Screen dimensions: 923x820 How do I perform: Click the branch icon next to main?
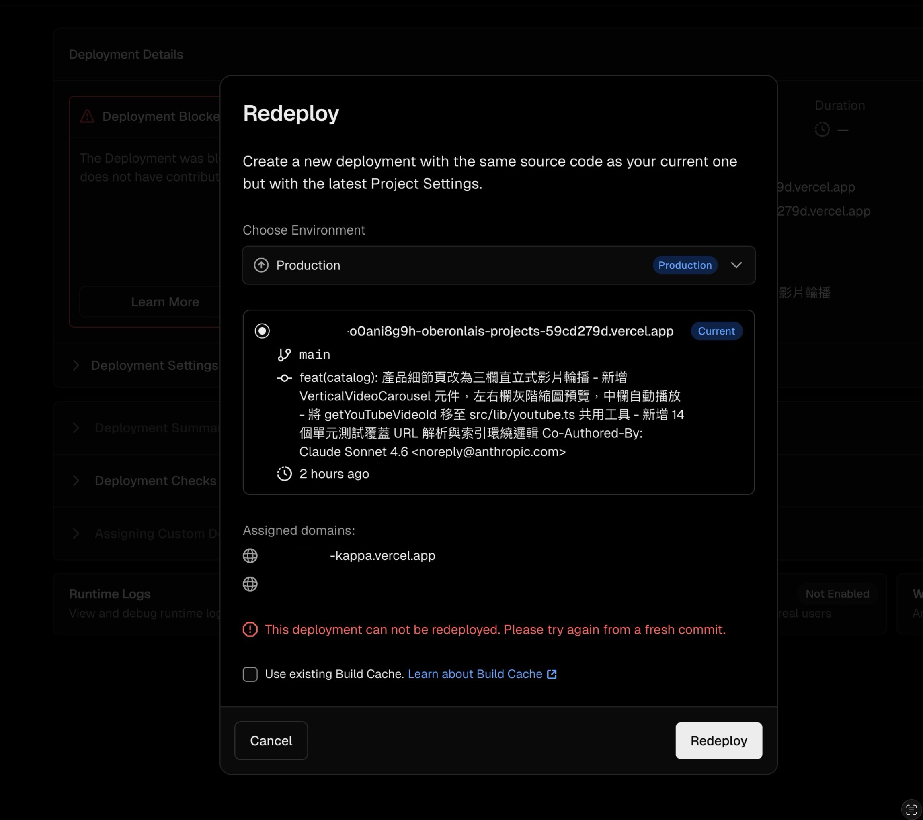(x=285, y=355)
